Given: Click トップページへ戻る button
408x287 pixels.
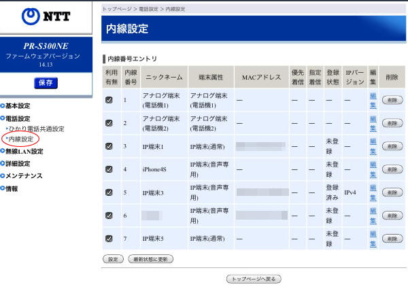Looking at the screenshot, I should click(x=254, y=279).
